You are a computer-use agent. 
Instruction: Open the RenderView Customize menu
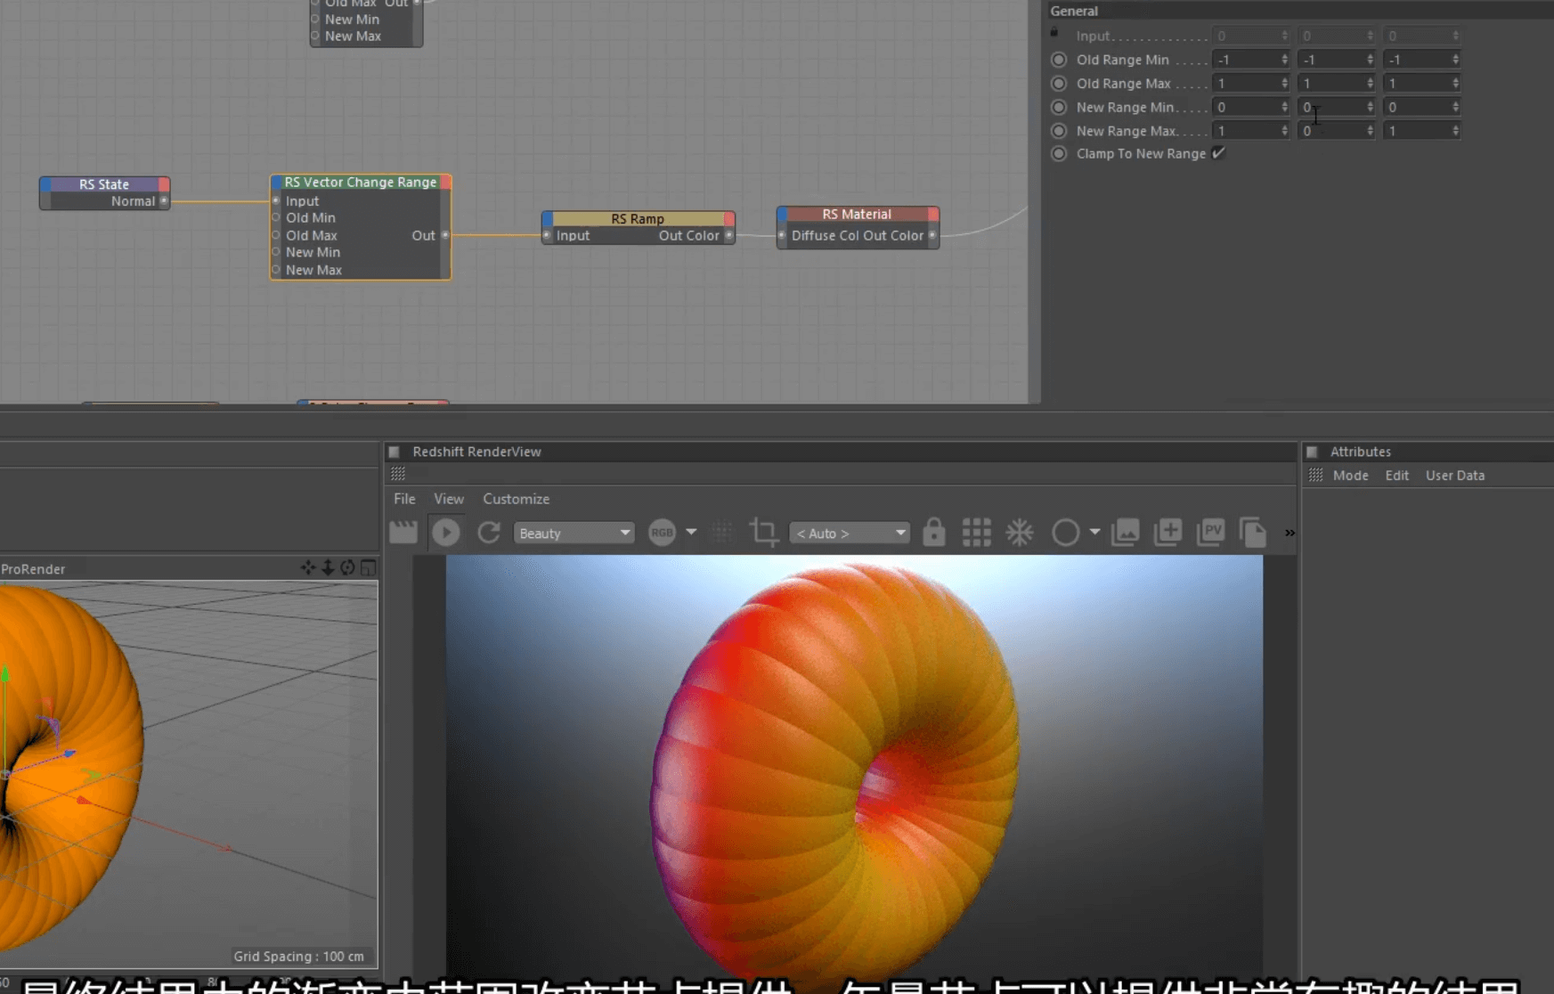coord(517,499)
